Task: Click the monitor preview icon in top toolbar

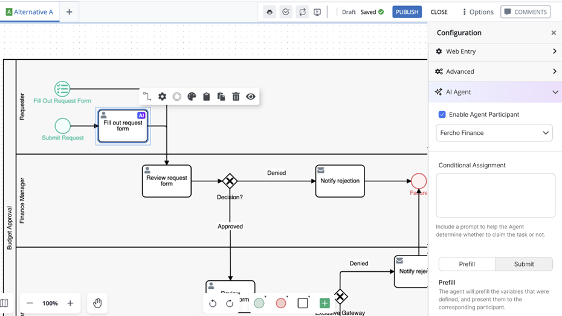Action: click(317, 12)
